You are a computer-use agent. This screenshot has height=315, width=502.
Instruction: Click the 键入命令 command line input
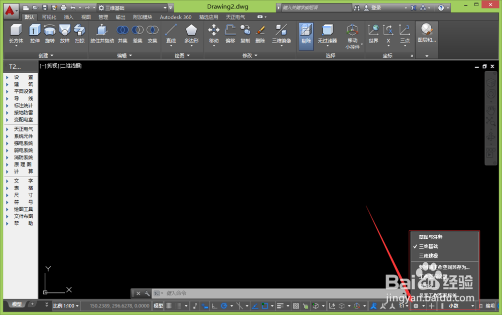[275, 293]
